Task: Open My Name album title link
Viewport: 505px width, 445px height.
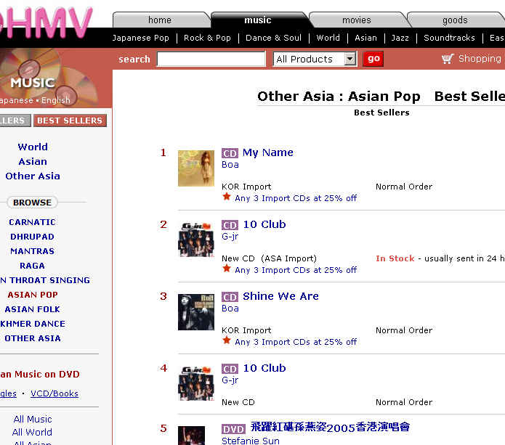Action: tap(268, 152)
